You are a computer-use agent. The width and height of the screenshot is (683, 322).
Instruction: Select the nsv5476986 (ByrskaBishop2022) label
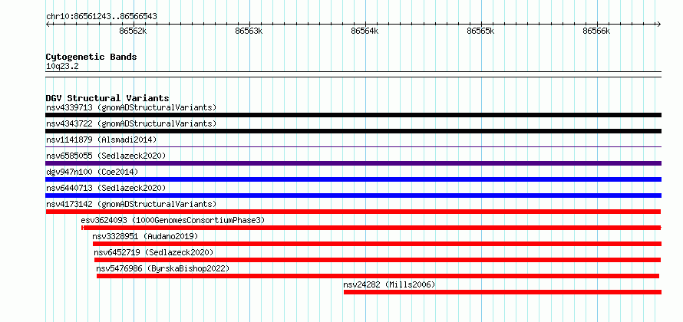point(163,268)
